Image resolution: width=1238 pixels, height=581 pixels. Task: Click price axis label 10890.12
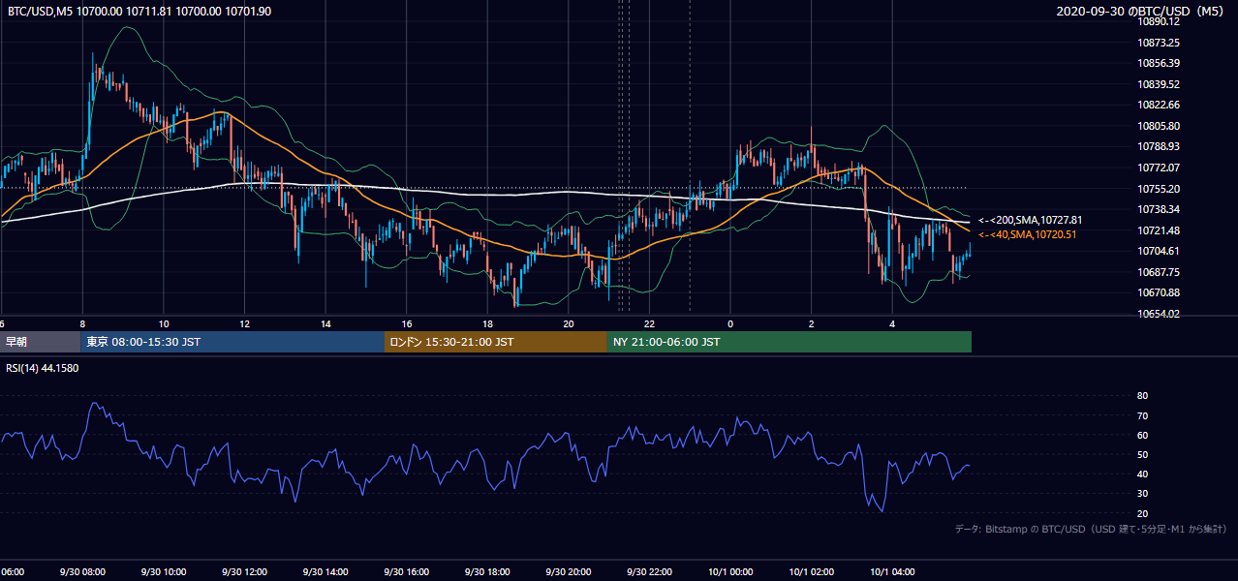pyautogui.click(x=1159, y=21)
